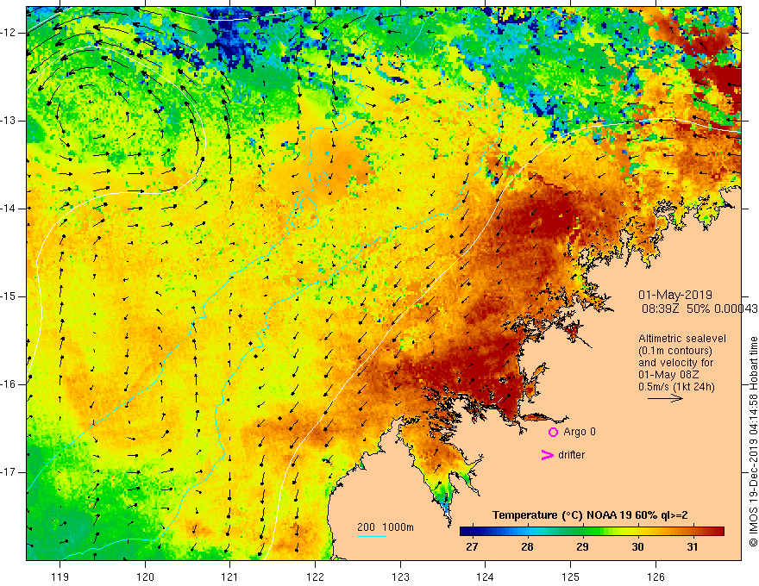Click the -17 latitude axis label
The image size is (759, 586).
click(x=9, y=472)
